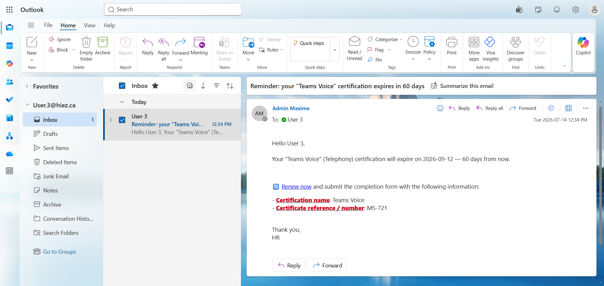Collapse the User.3@hiez.ca account folders

(27, 105)
